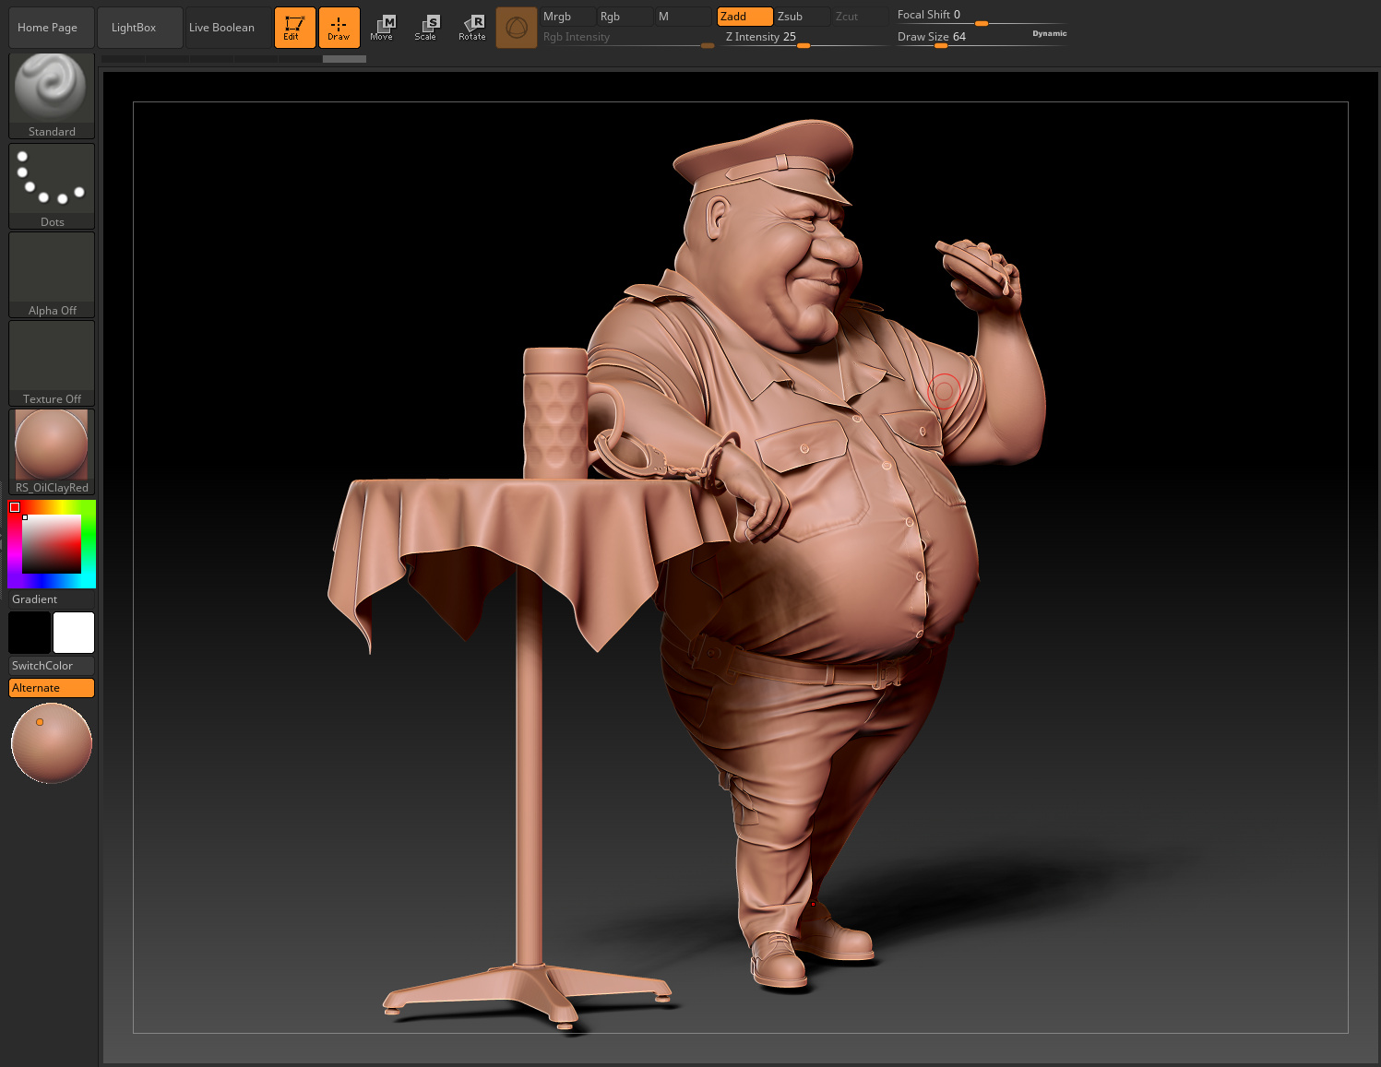Open the RS_OilClayRed material picker
The height and width of the screenshot is (1067, 1381).
(x=52, y=452)
